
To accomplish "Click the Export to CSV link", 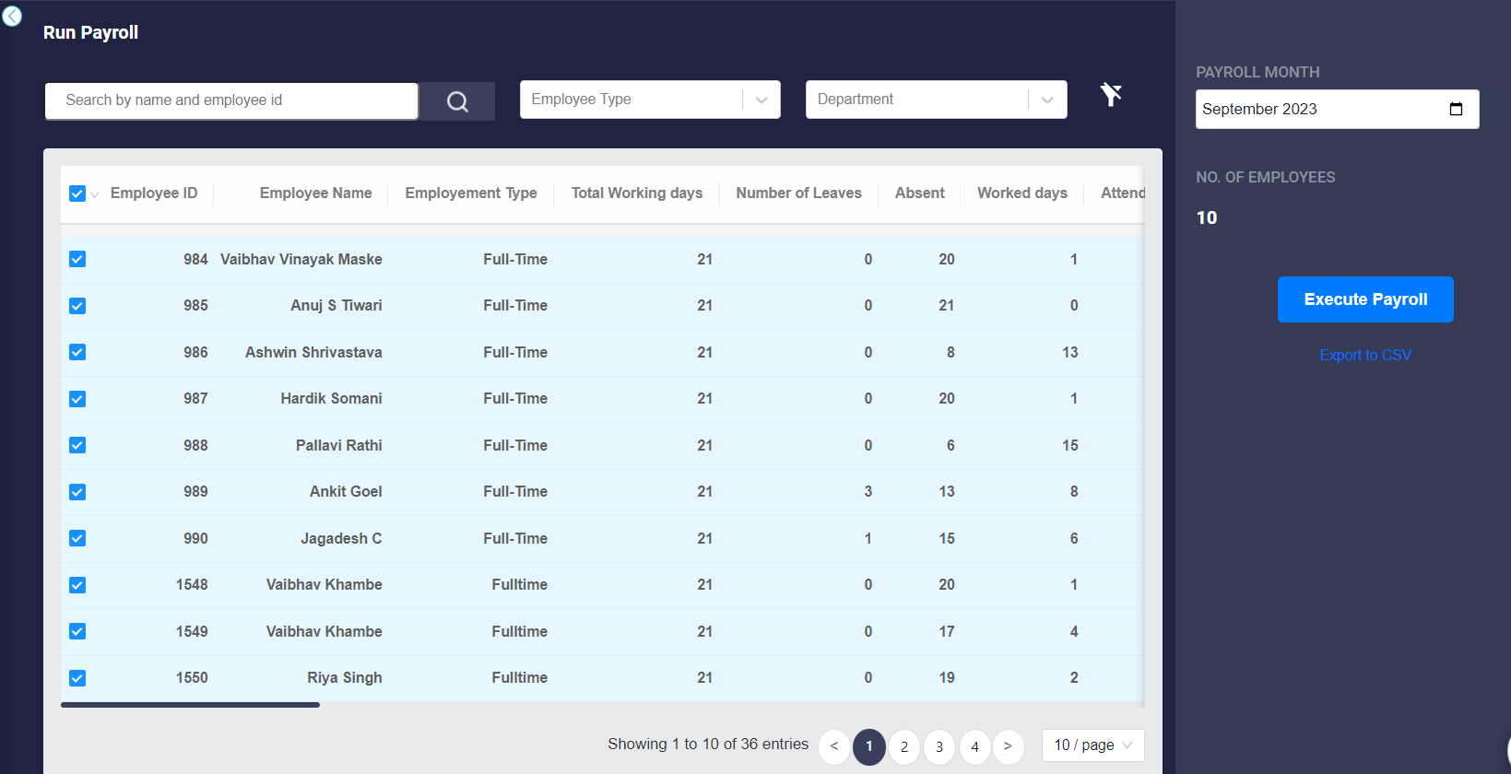I will (x=1364, y=355).
